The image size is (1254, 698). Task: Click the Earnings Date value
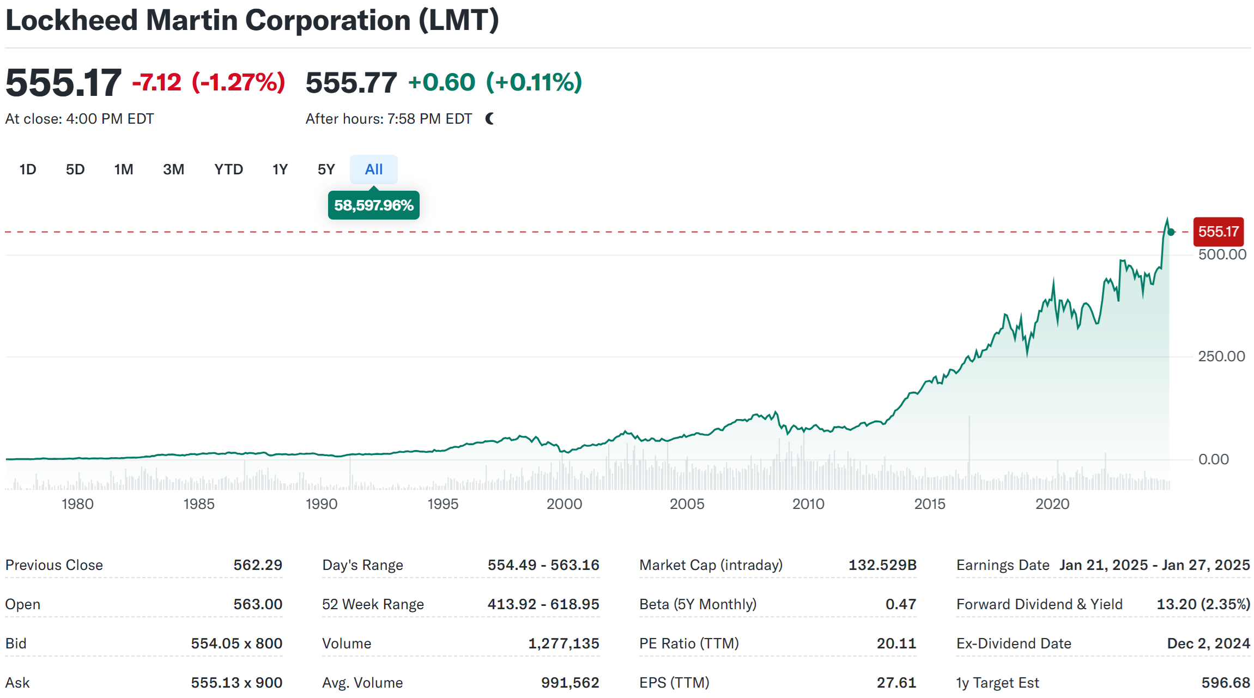pos(1155,565)
